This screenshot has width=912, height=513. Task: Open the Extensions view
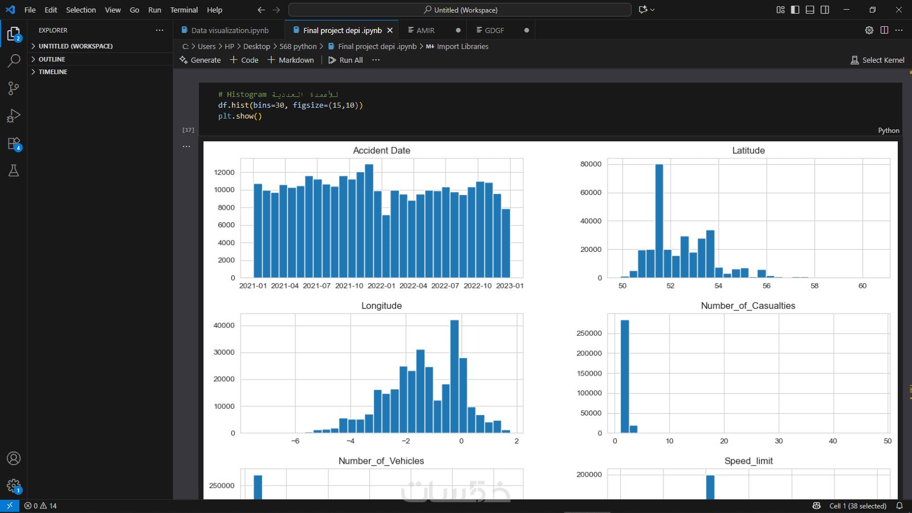pos(14,144)
